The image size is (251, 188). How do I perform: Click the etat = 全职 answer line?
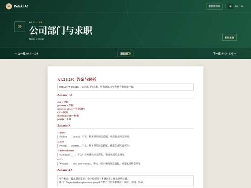tap(63, 102)
